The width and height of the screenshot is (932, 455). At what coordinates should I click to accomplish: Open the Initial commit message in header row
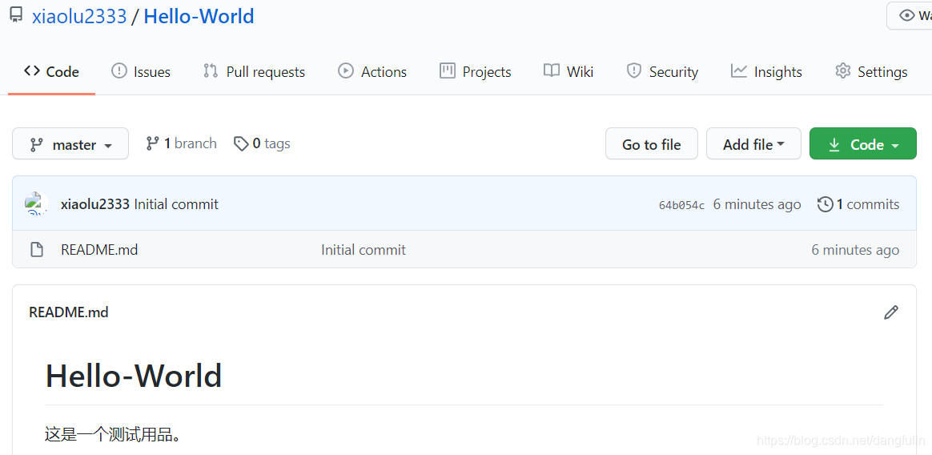click(x=176, y=204)
